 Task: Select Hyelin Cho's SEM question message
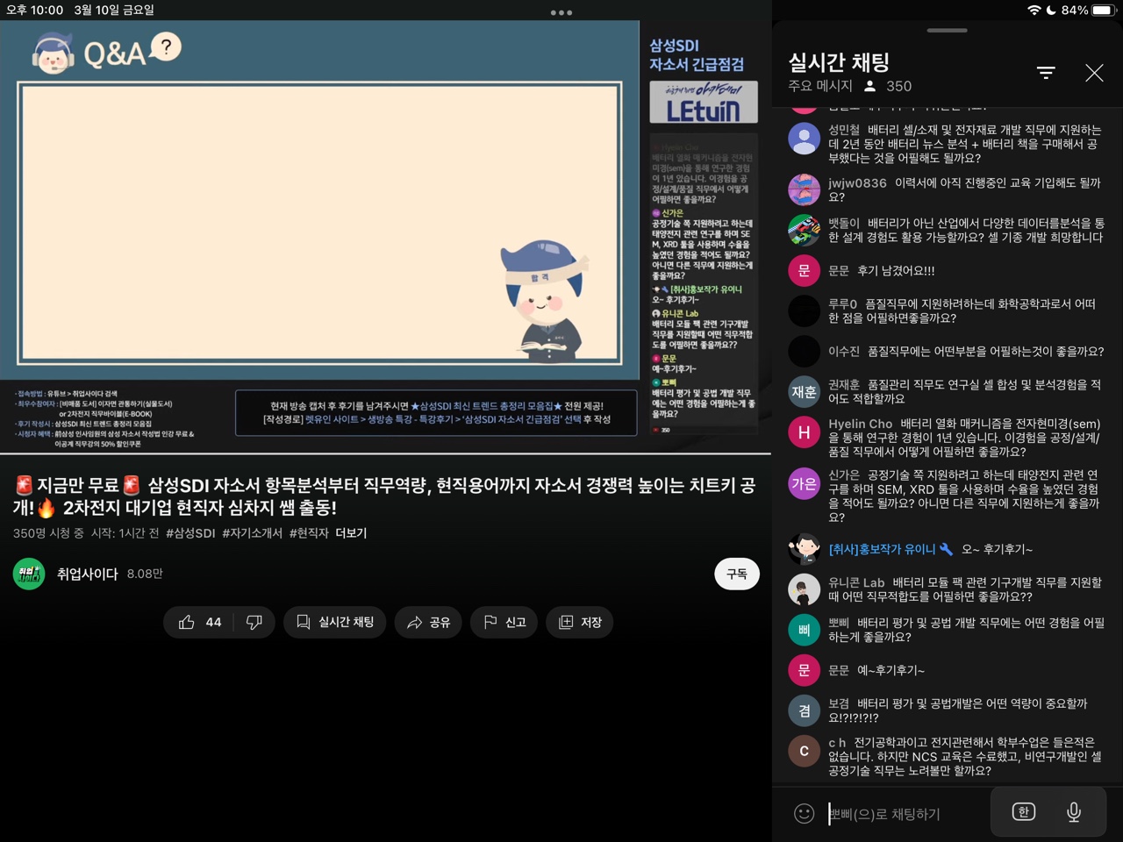click(x=964, y=438)
